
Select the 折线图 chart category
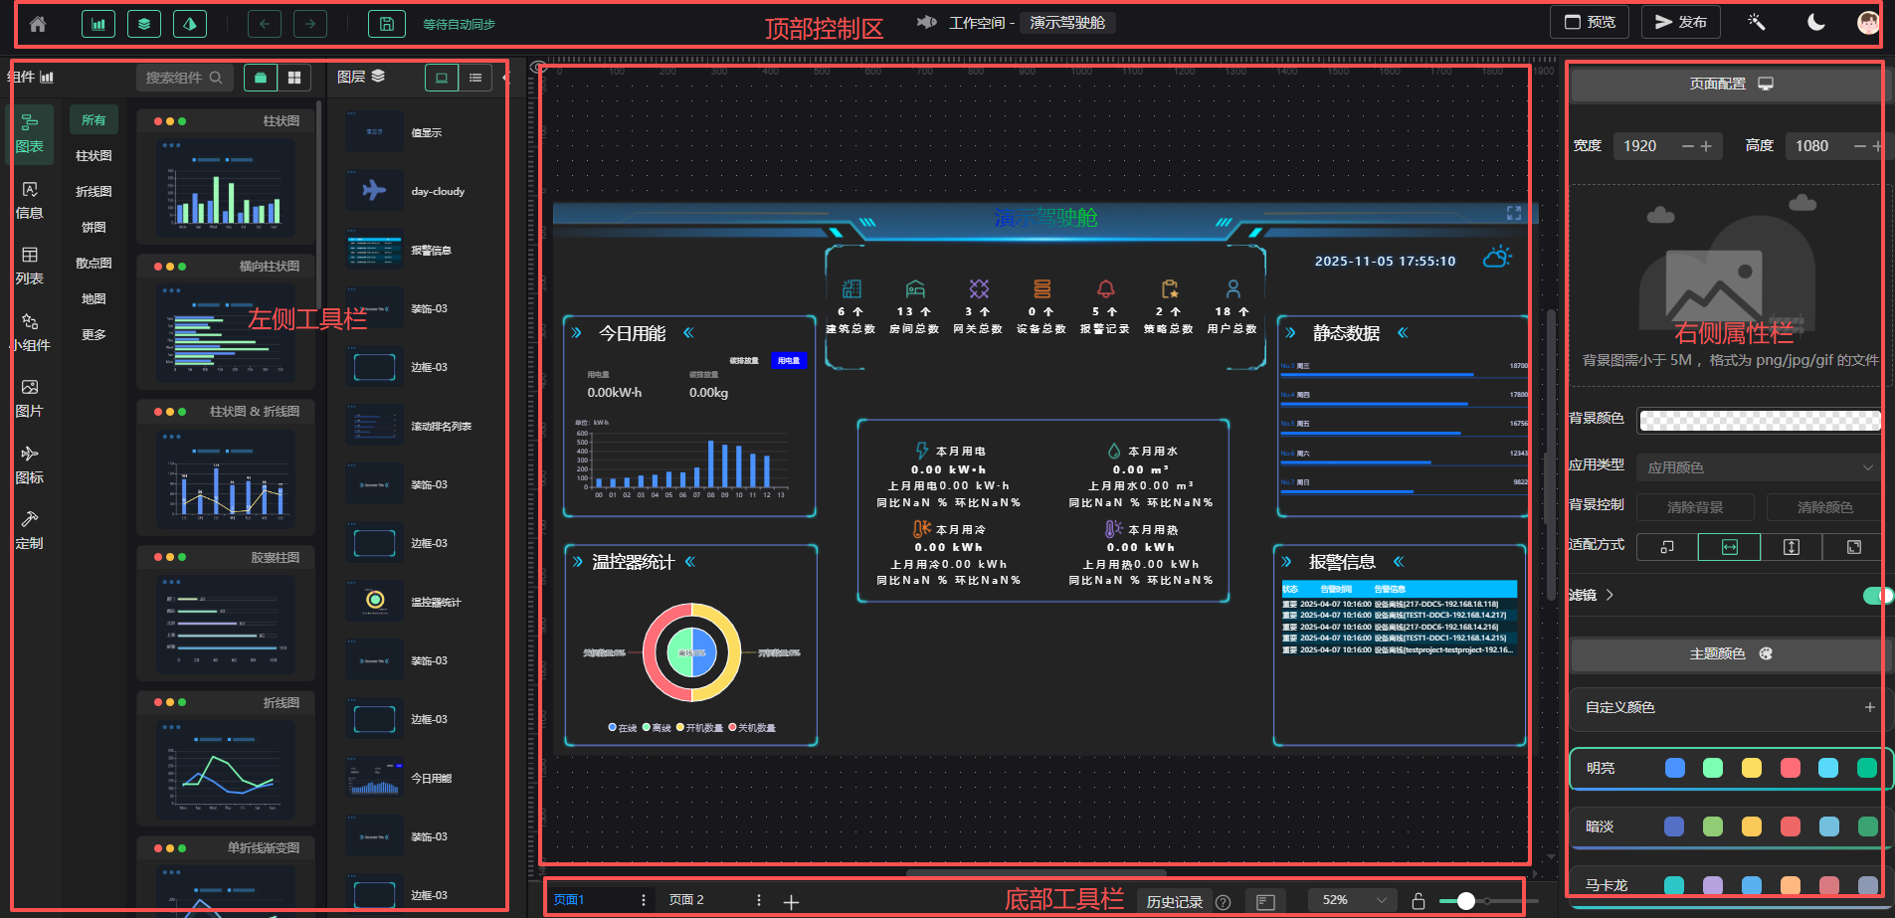click(94, 192)
